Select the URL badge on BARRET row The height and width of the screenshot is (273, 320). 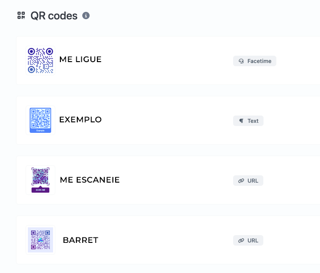click(x=248, y=241)
